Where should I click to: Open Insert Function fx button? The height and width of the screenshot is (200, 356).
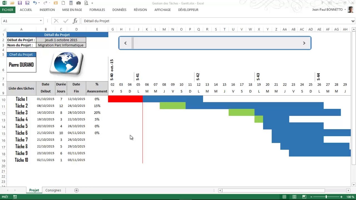pos(75,21)
